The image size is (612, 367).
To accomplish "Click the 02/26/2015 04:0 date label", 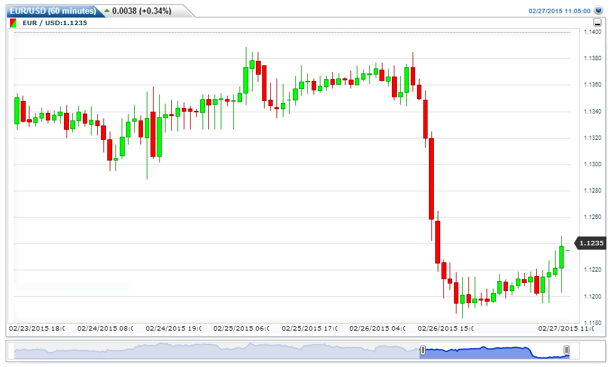I will pos(377,328).
